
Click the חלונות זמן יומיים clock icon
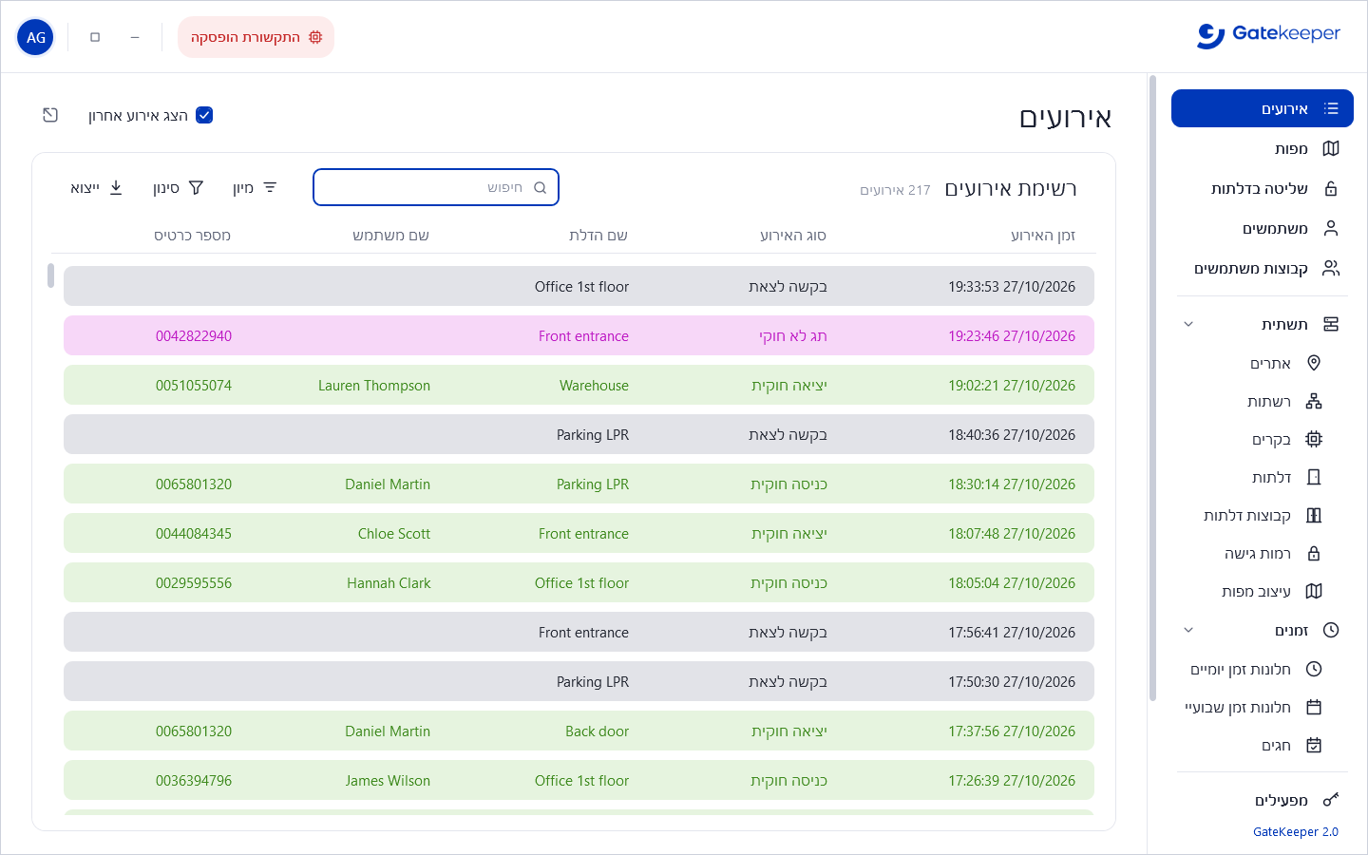pyautogui.click(x=1314, y=669)
